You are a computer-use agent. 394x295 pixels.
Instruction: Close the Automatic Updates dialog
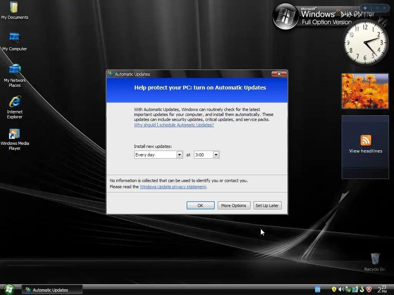279,74
